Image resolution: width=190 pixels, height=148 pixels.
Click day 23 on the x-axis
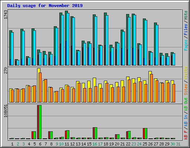[x=134, y=144]
